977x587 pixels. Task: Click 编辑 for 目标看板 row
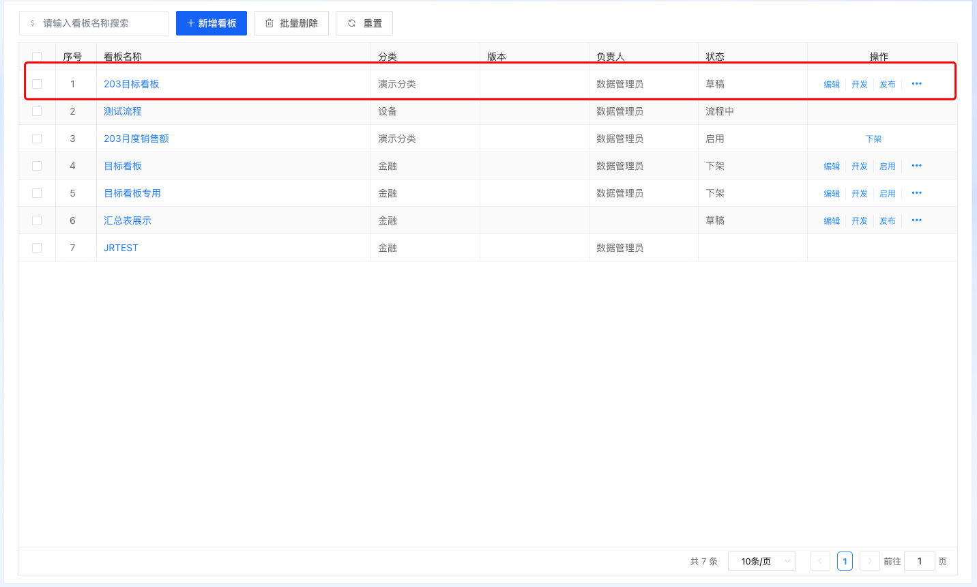[832, 166]
